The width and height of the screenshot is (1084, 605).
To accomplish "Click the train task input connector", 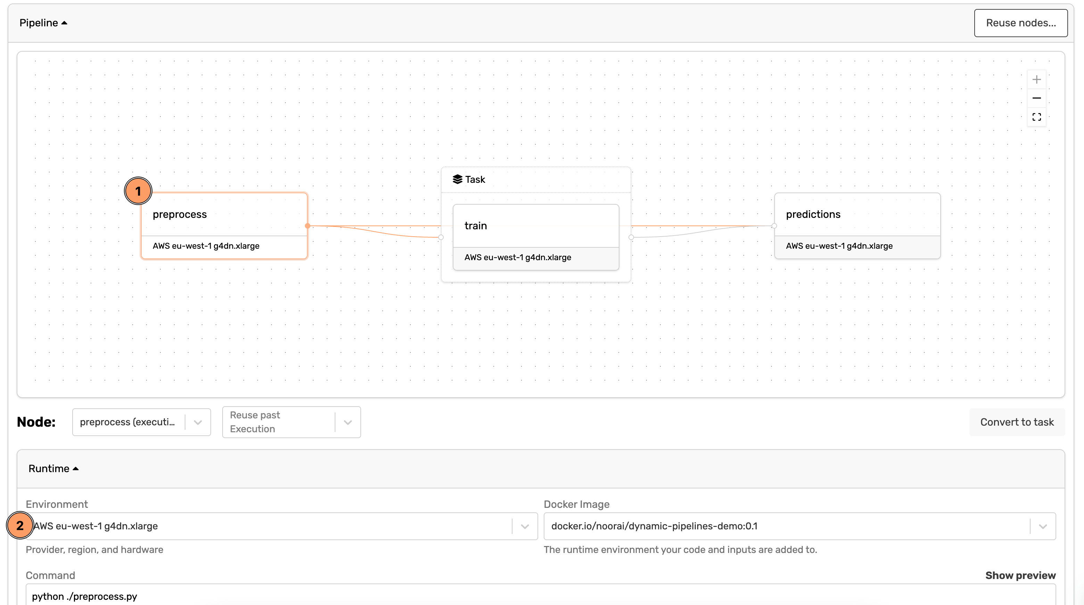I will (441, 237).
